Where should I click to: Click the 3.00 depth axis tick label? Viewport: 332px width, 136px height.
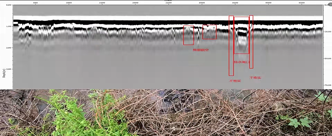(x=9, y=69)
